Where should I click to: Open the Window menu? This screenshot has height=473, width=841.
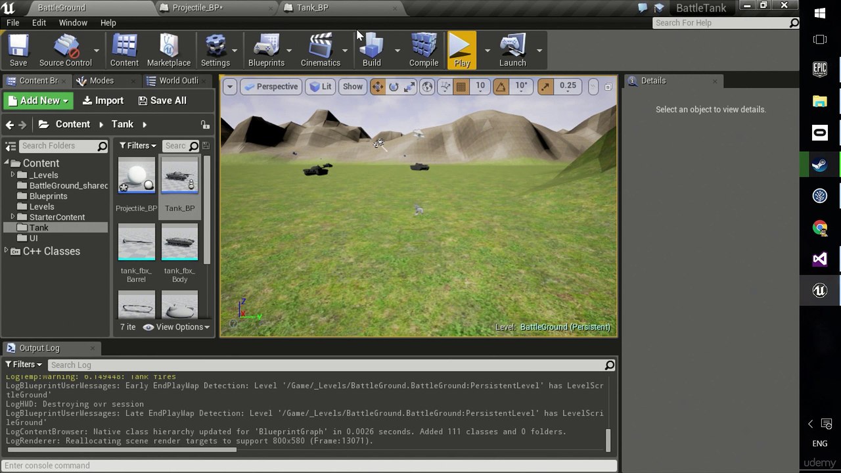coord(73,23)
